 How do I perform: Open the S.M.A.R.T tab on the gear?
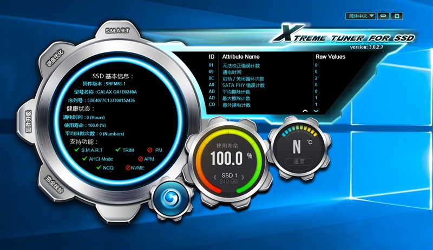coord(117,31)
